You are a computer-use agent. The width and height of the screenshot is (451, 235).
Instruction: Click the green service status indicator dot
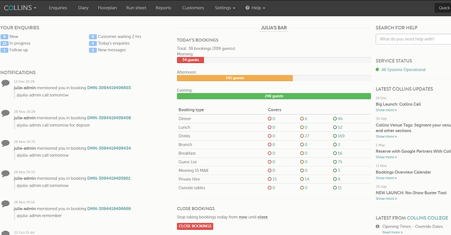(377, 69)
